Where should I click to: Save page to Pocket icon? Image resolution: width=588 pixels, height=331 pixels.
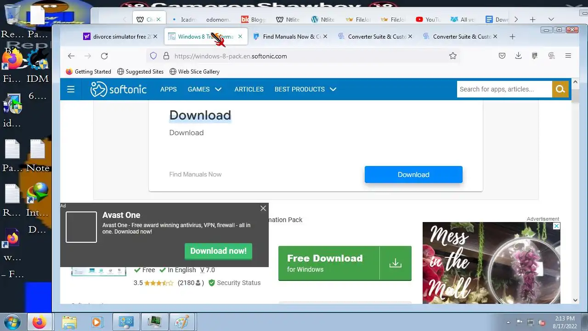(x=502, y=56)
